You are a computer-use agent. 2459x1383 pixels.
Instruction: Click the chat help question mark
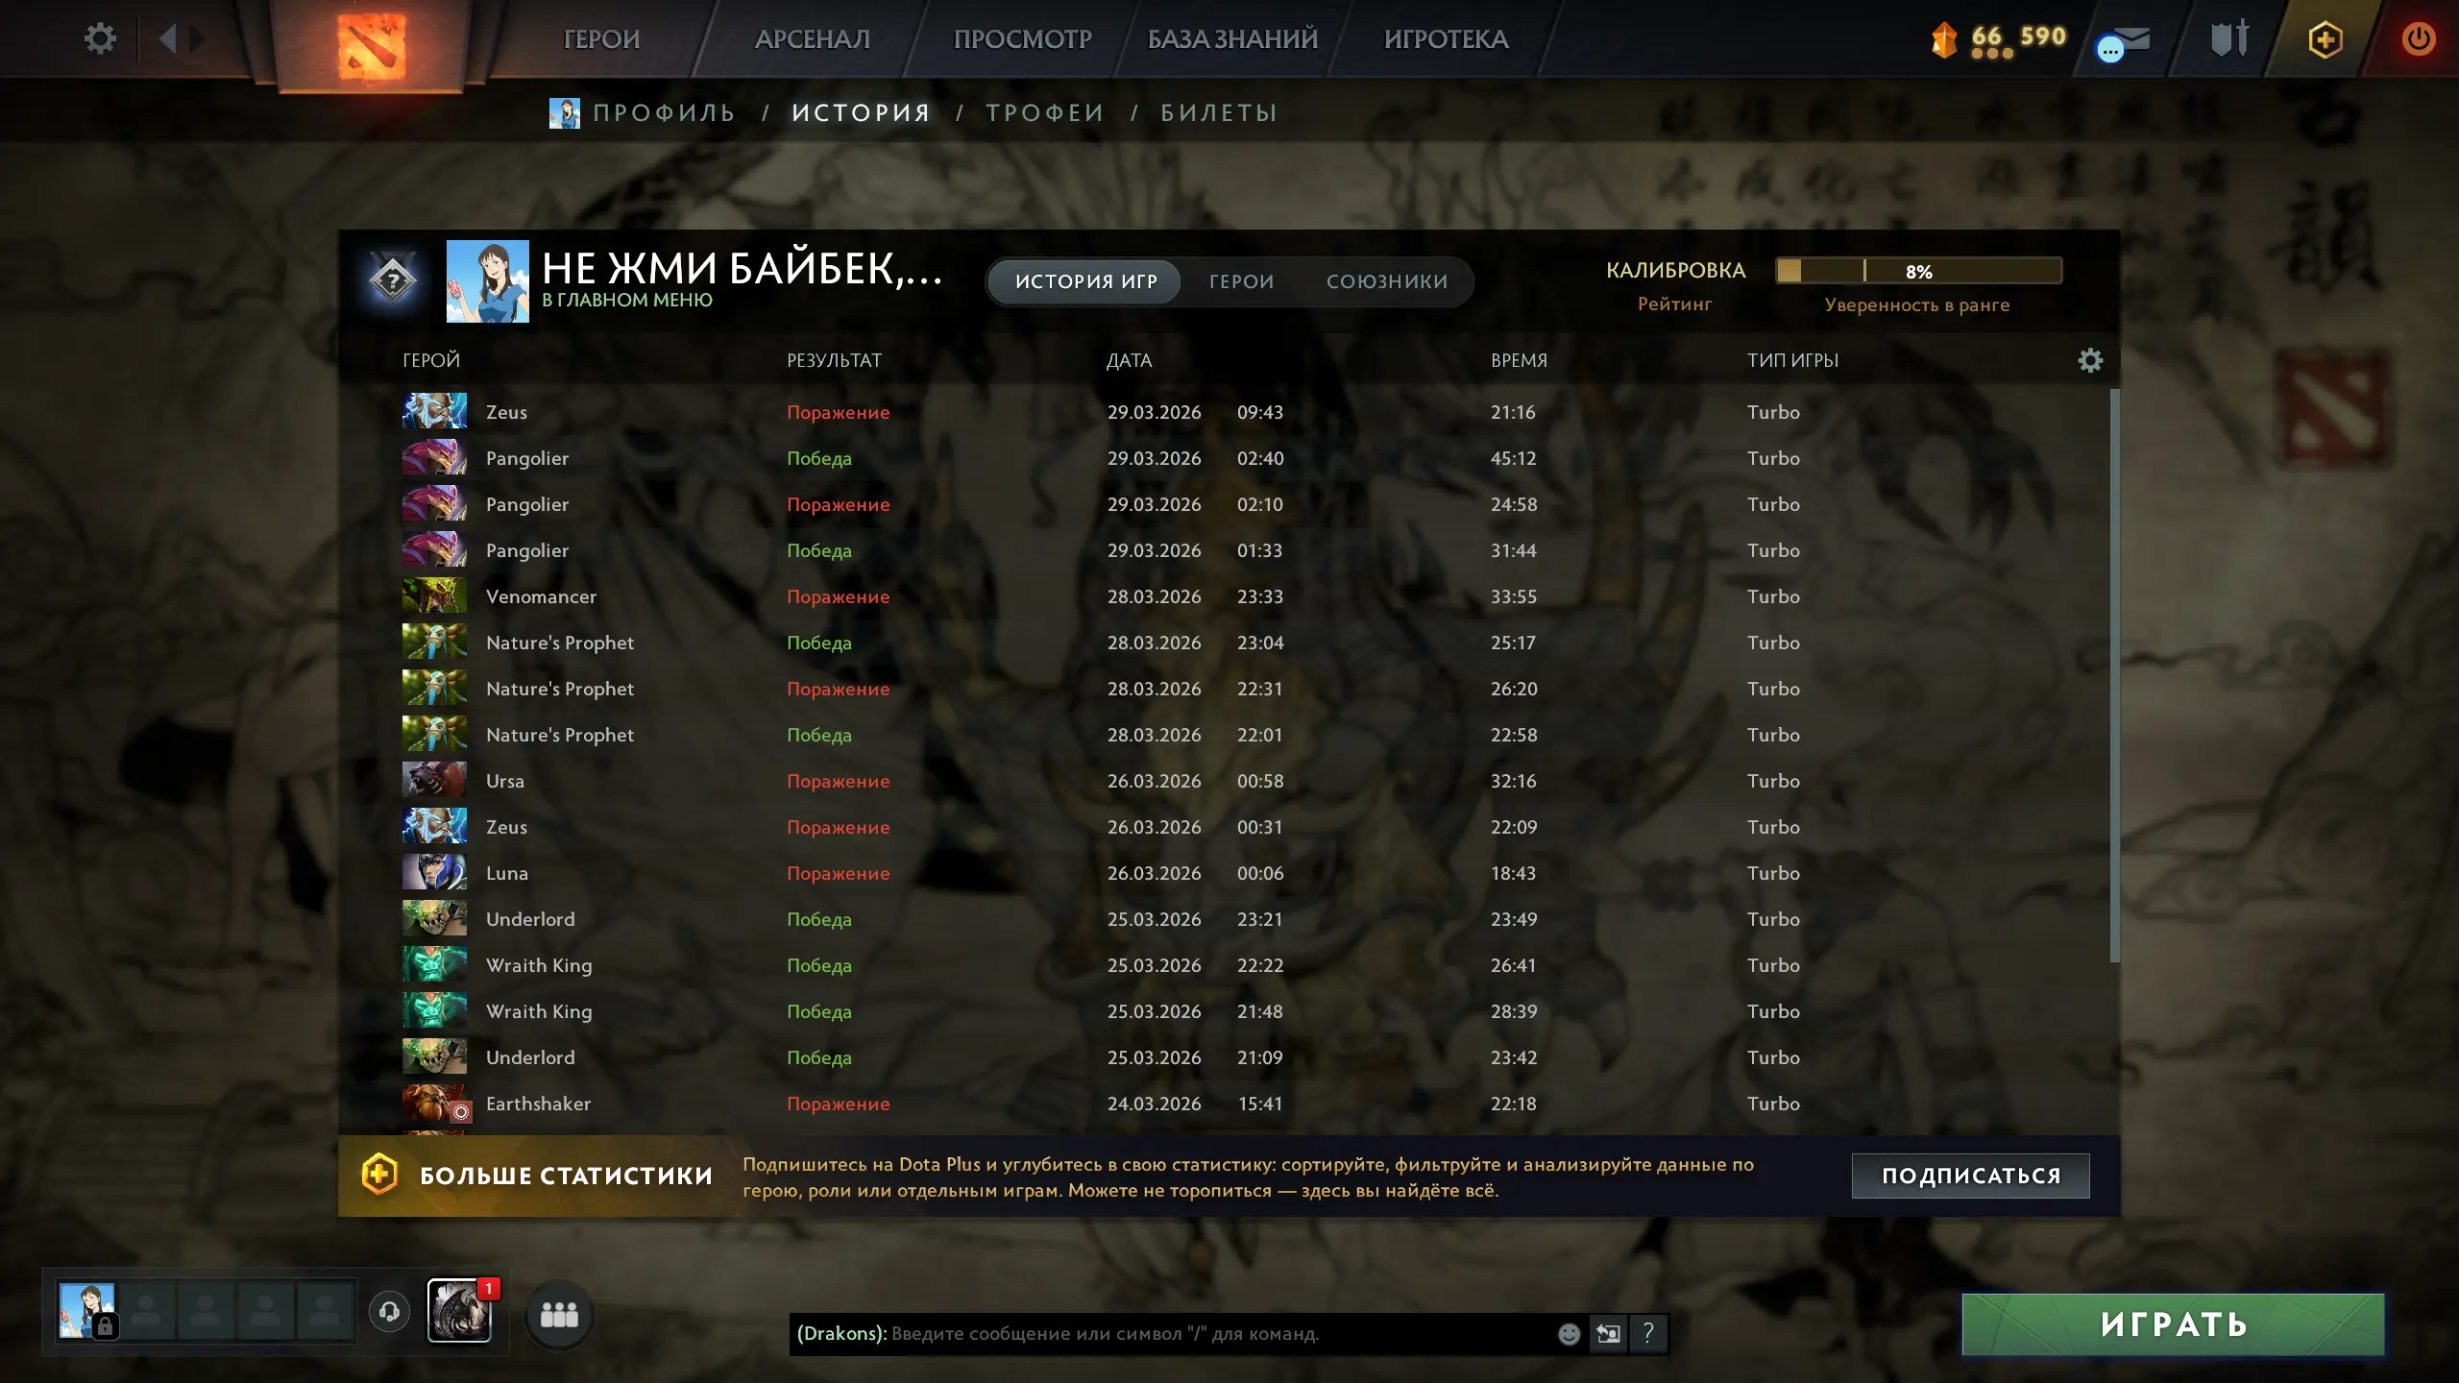[1648, 1333]
